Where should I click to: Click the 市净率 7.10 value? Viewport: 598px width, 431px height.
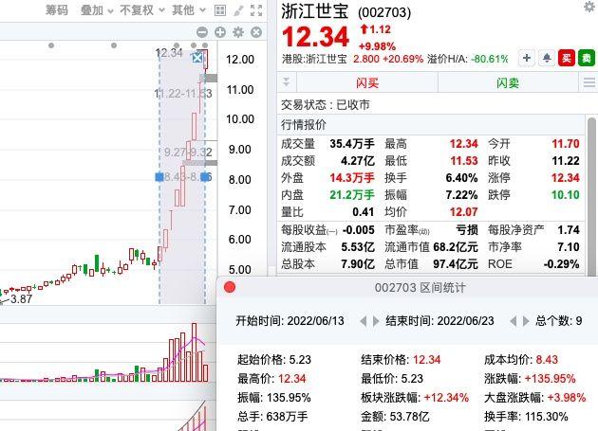[x=569, y=246]
